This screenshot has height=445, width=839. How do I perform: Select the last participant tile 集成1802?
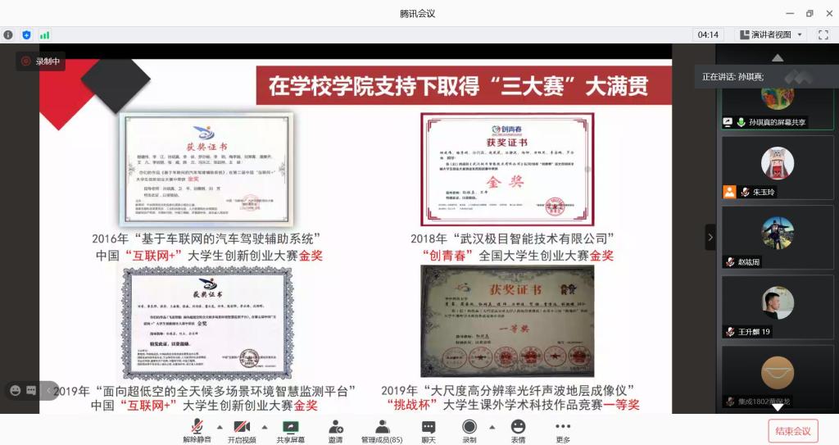tap(778, 379)
